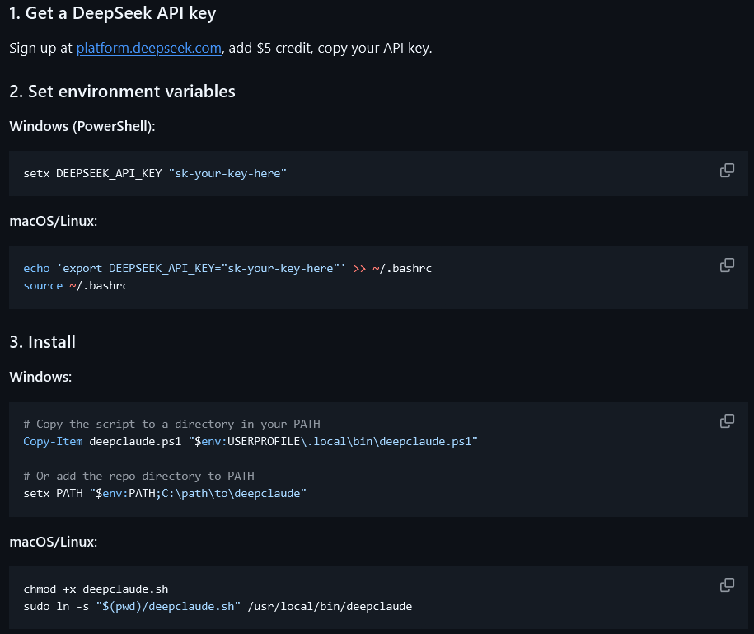Click the "sk-your-key-here" string in setx command
Screen dimensions: 754x634
[x=227, y=174]
